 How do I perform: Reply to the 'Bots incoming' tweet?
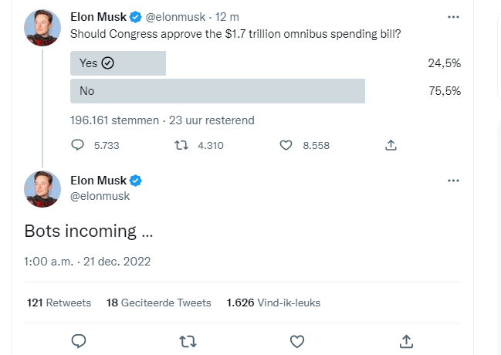tap(79, 341)
